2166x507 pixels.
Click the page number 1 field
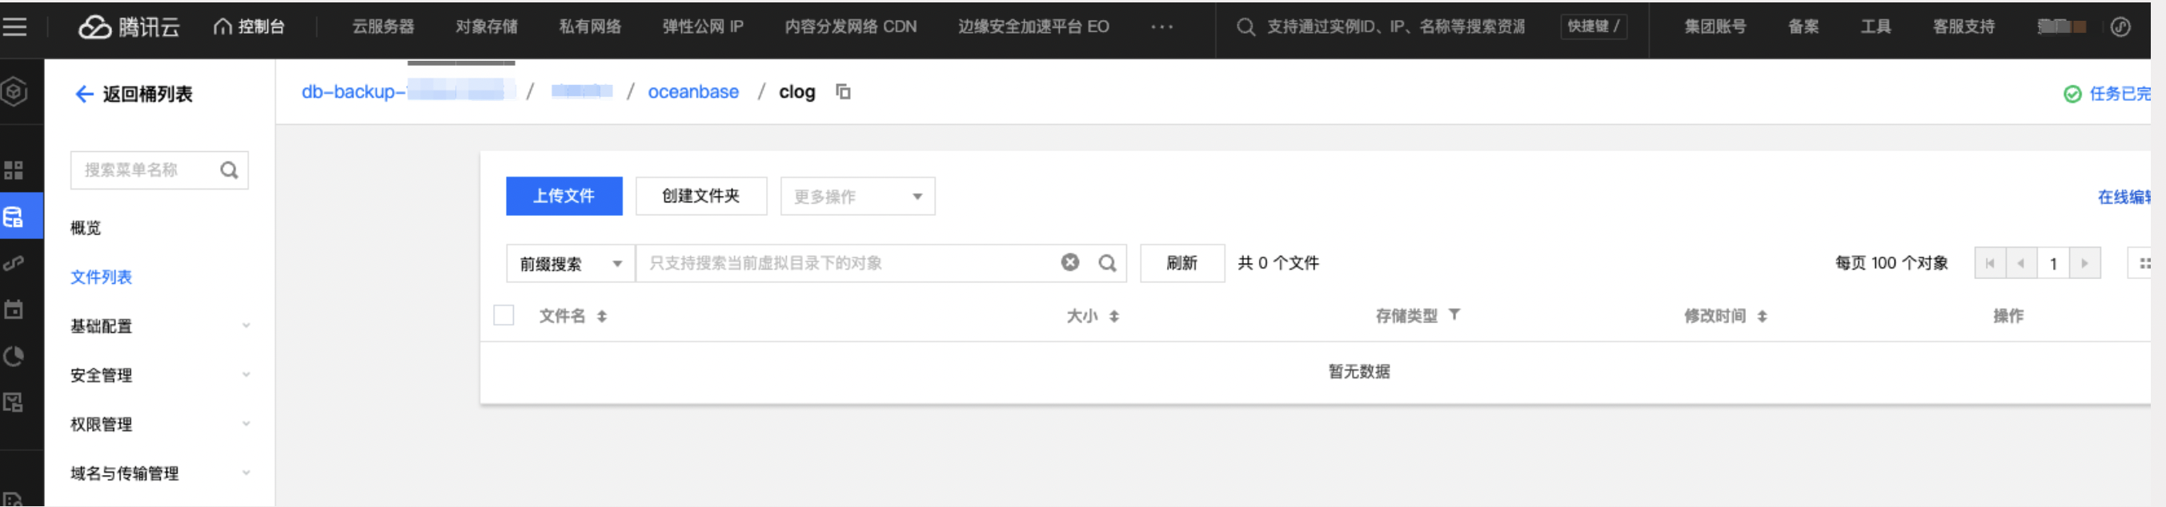2052,264
